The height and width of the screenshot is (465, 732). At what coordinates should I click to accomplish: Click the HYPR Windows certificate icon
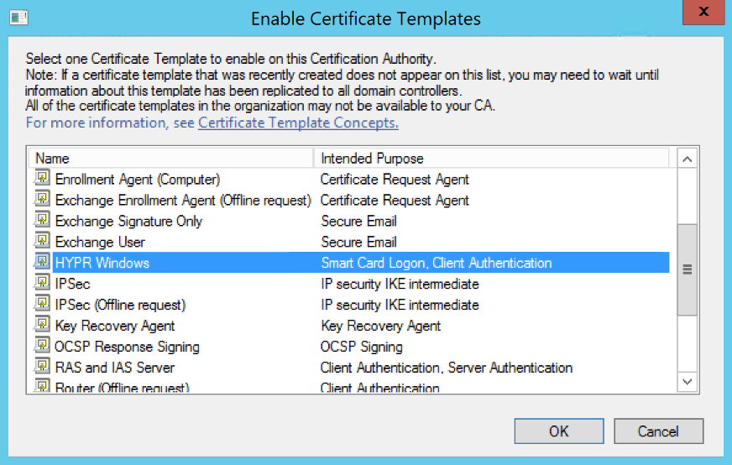point(42,263)
